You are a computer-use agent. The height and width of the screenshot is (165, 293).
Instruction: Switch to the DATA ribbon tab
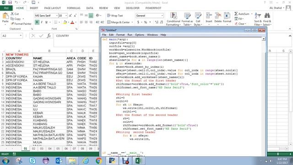pos(90,8)
